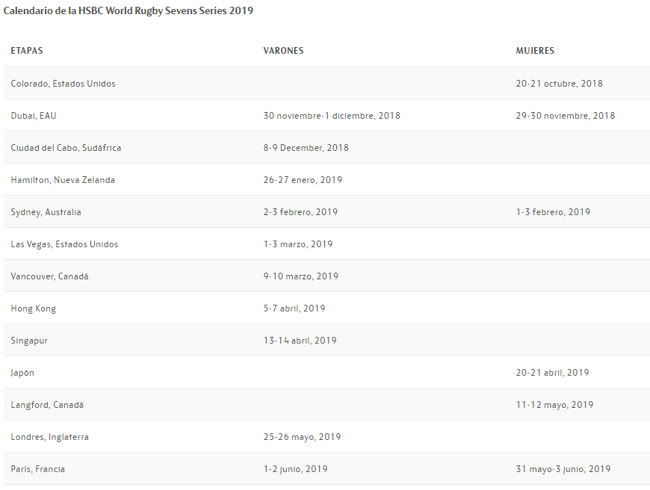Click the VARONES column header
This screenshot has width=650, height=490.
pyautogui.click(x=283, y=51)
